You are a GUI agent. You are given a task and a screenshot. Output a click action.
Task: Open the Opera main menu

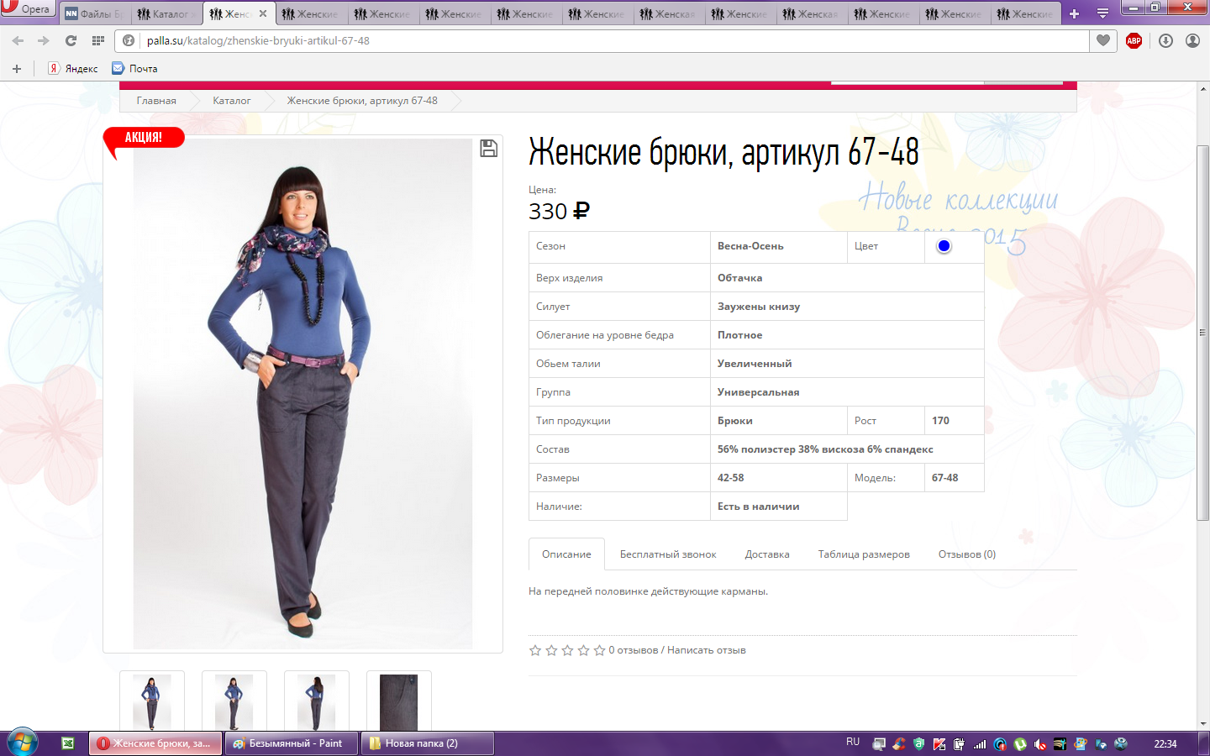pos(27,9)
